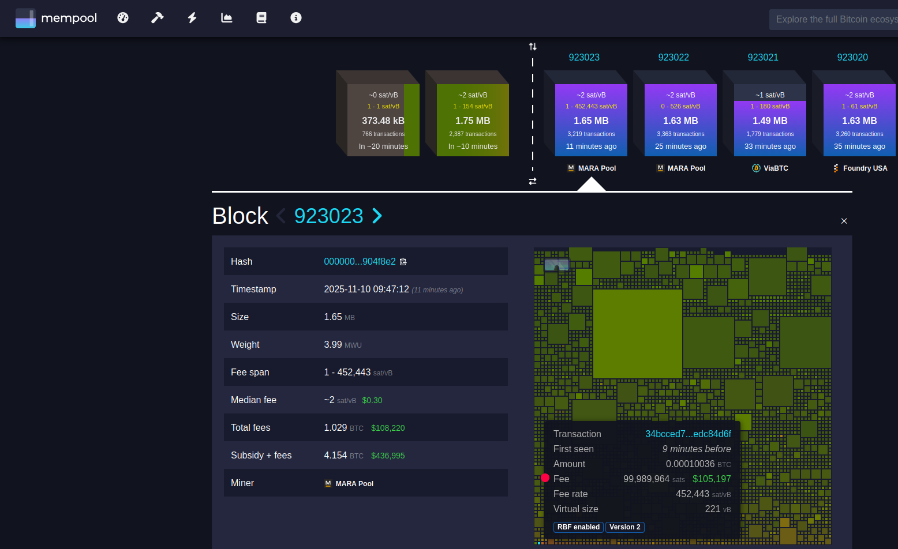The height and width of the screenshot is (549, 898).
Task: Copy block hash with clipboard icon
Action: 403,262
